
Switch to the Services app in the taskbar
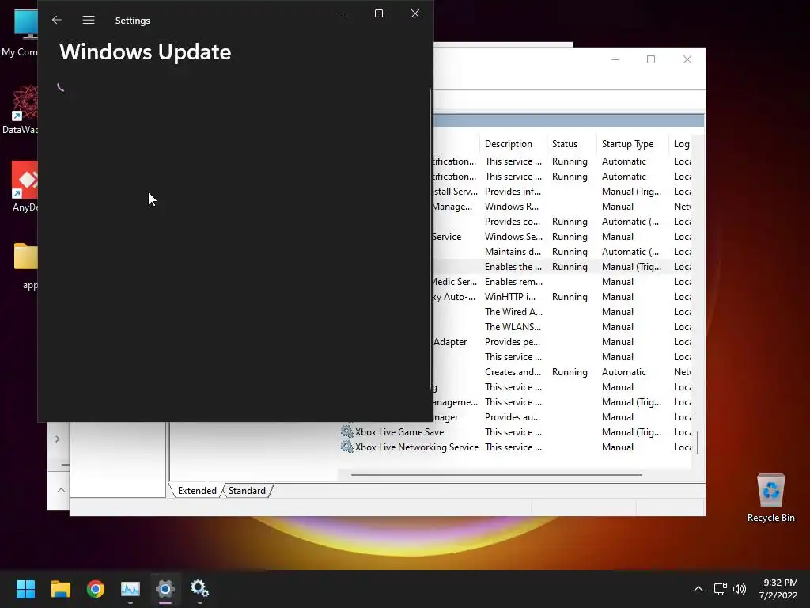tap(200, 588)
